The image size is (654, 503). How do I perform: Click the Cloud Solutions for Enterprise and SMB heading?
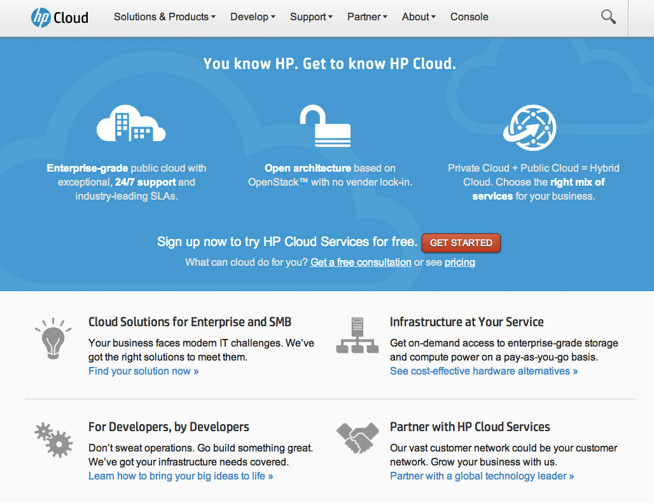click(x=190, y=322)
